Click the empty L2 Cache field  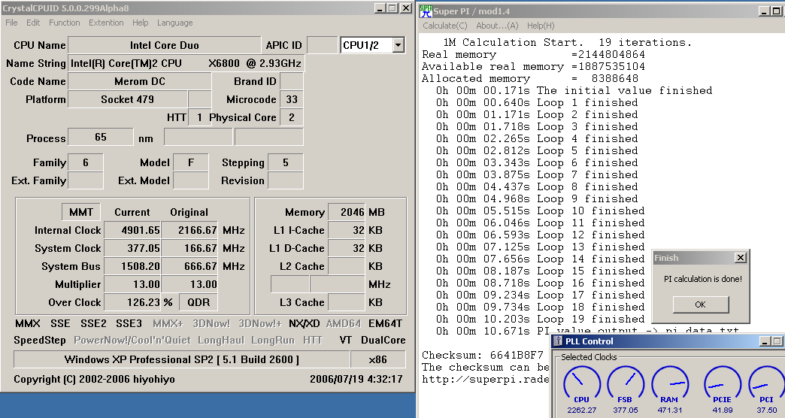pyautogui.click(x=347, y=266)
